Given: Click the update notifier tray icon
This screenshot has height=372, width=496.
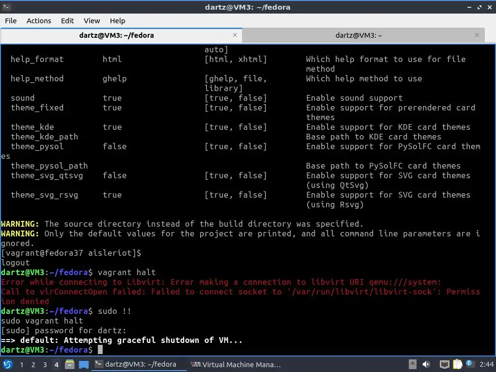Looking at the screenshot, I should [x=469, y=364].
